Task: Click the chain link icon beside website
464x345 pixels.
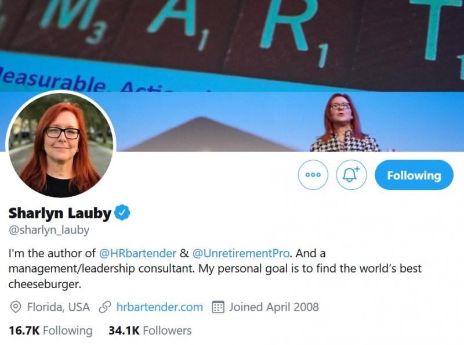Action: [105, 307]
